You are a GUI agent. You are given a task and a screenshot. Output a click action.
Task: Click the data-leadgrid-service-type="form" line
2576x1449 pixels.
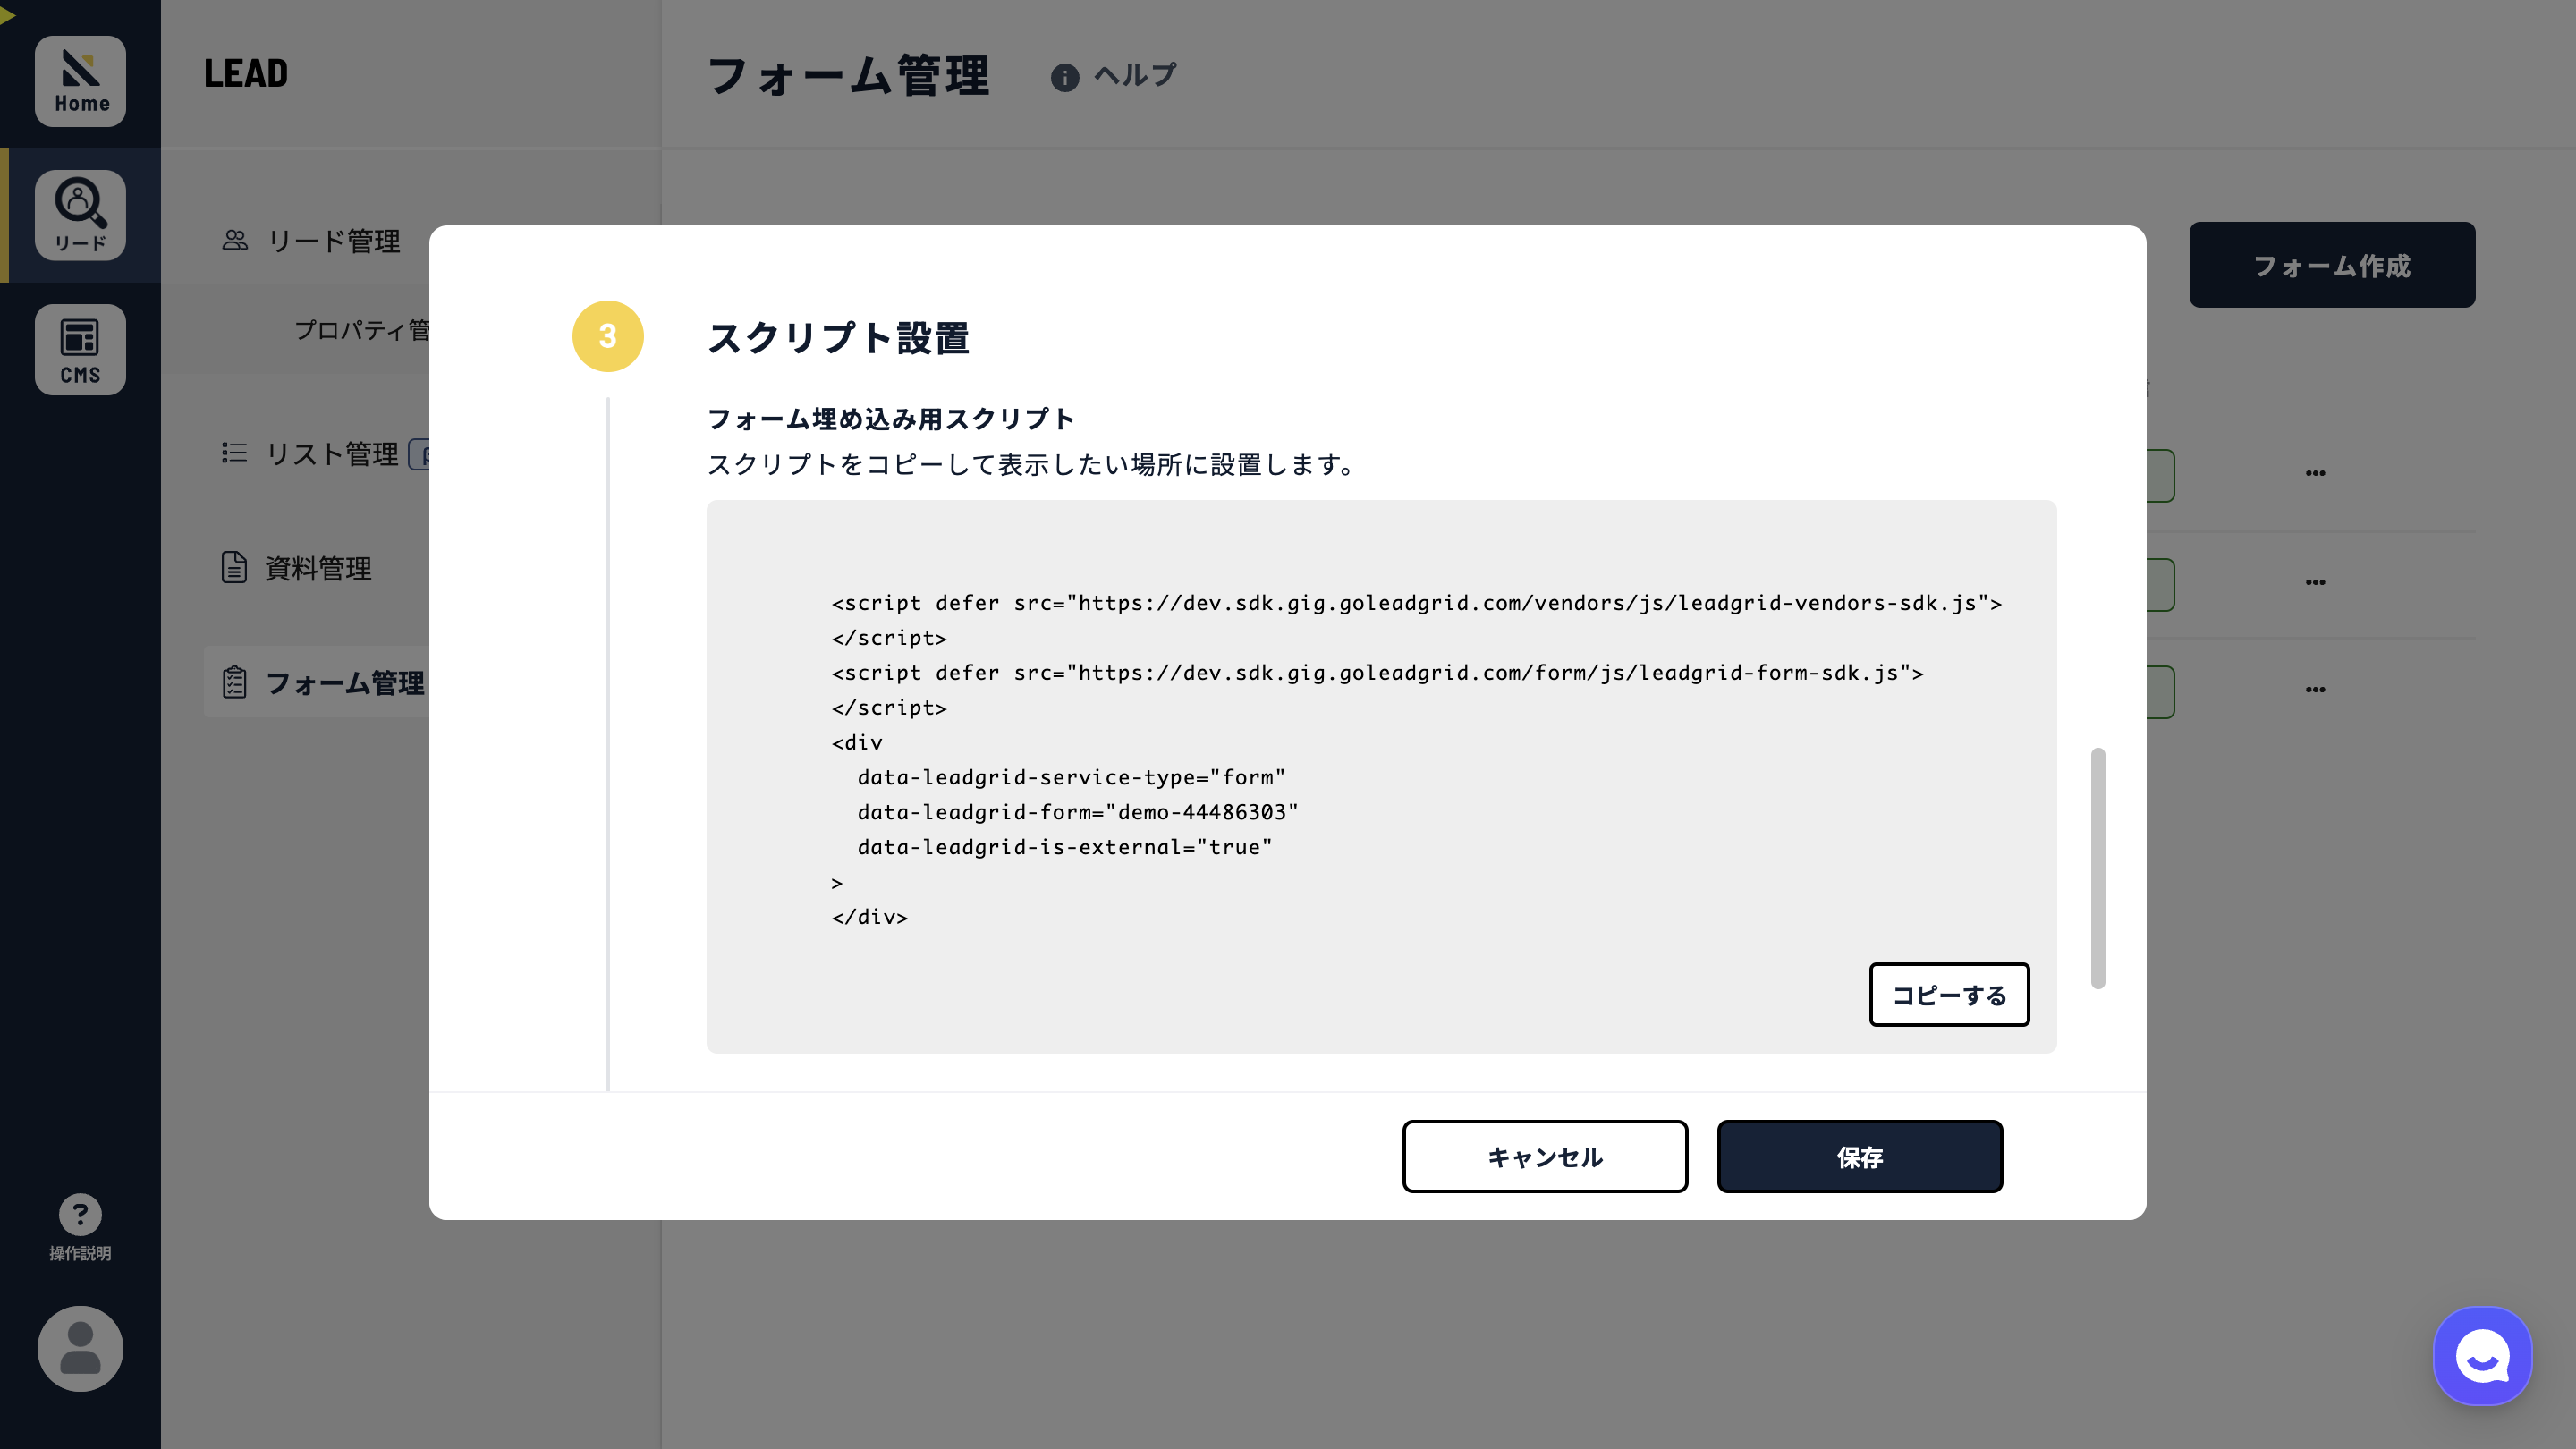click(x=1071, y=778)
